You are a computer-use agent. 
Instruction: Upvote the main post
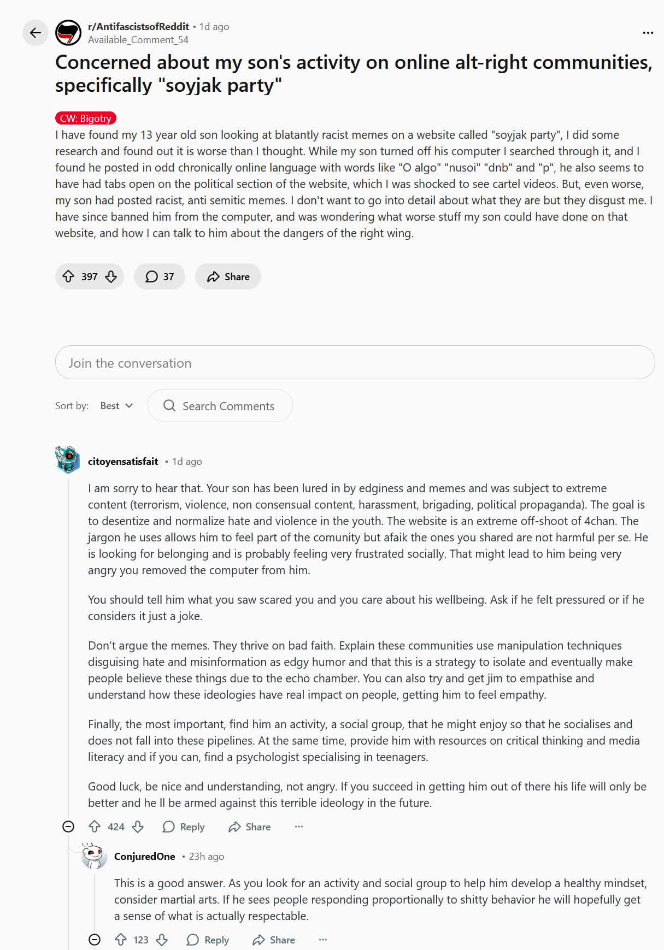click(x=68, y=276)
